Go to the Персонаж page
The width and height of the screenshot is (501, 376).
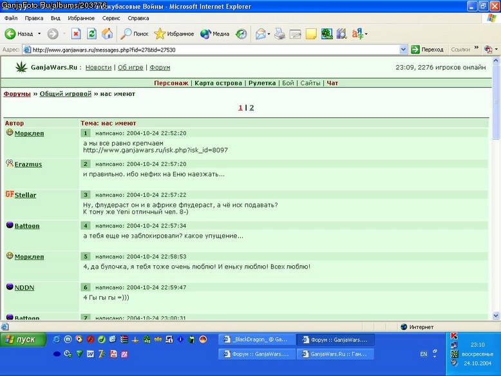[x=171, y=83]
